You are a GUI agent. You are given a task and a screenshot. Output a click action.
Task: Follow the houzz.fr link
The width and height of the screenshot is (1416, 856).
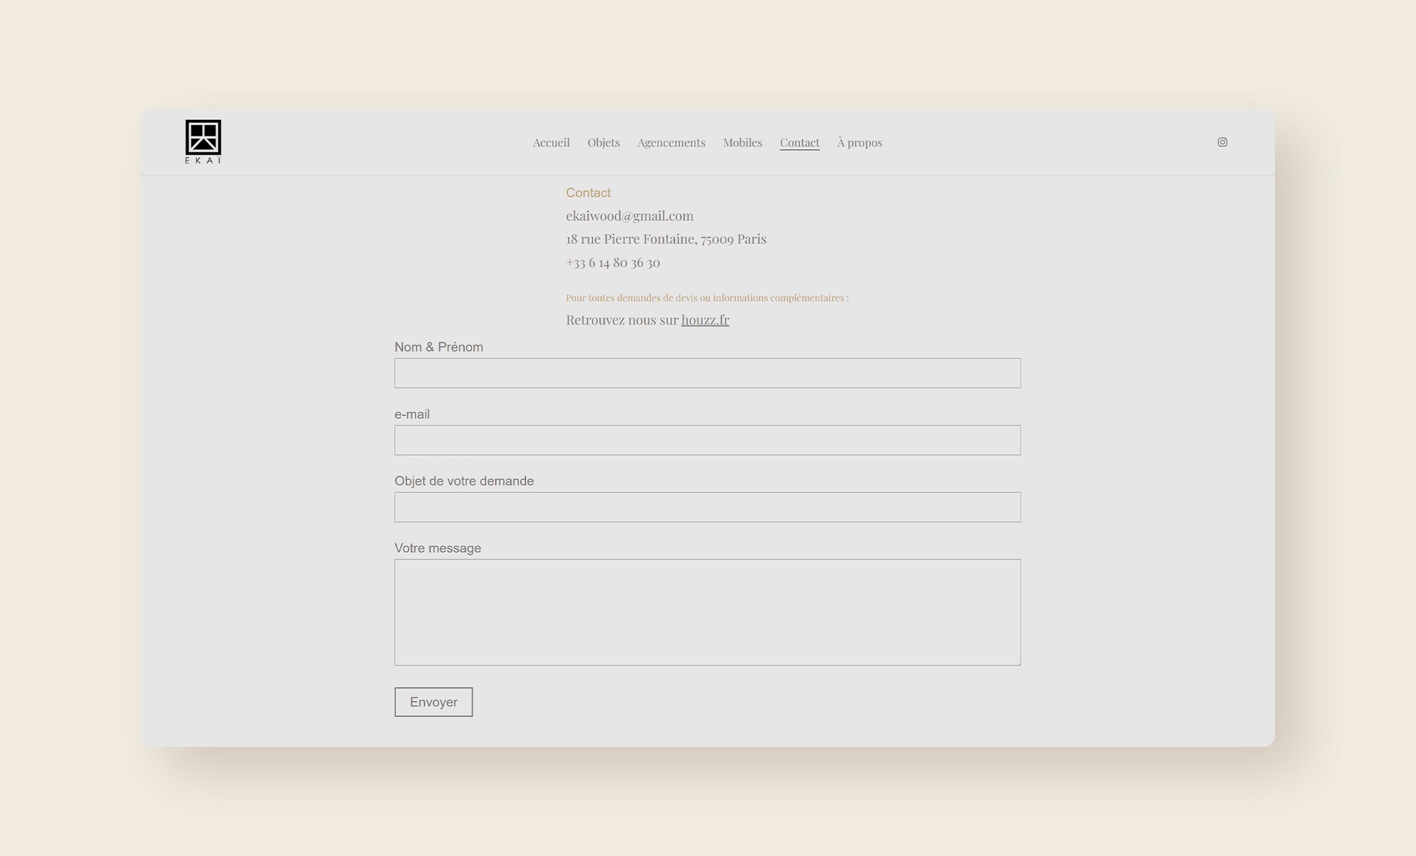(x=704, y=320)
